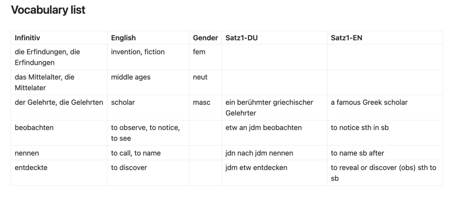Select the "Infinitiv" column header

coord(28,38)
